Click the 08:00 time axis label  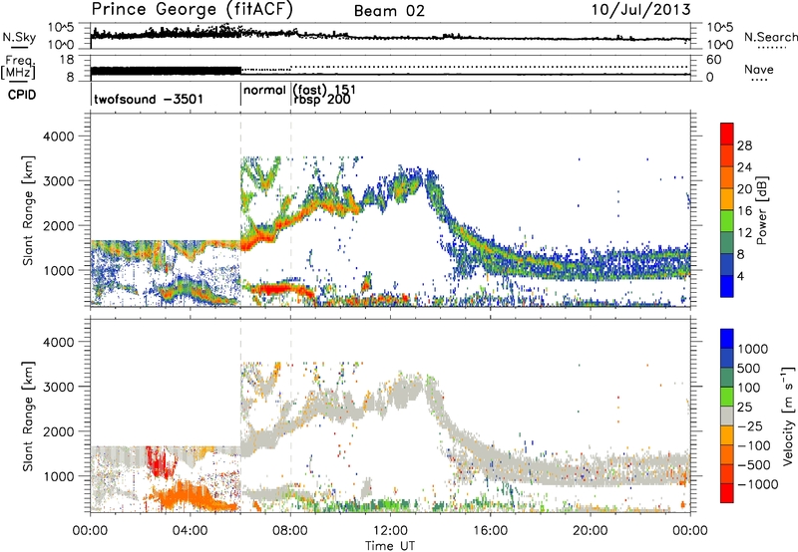pyautogui.click(x=290, y=531)
